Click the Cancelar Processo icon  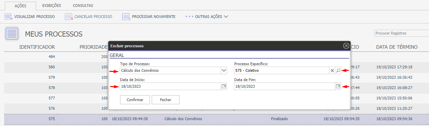click(69, 16)
